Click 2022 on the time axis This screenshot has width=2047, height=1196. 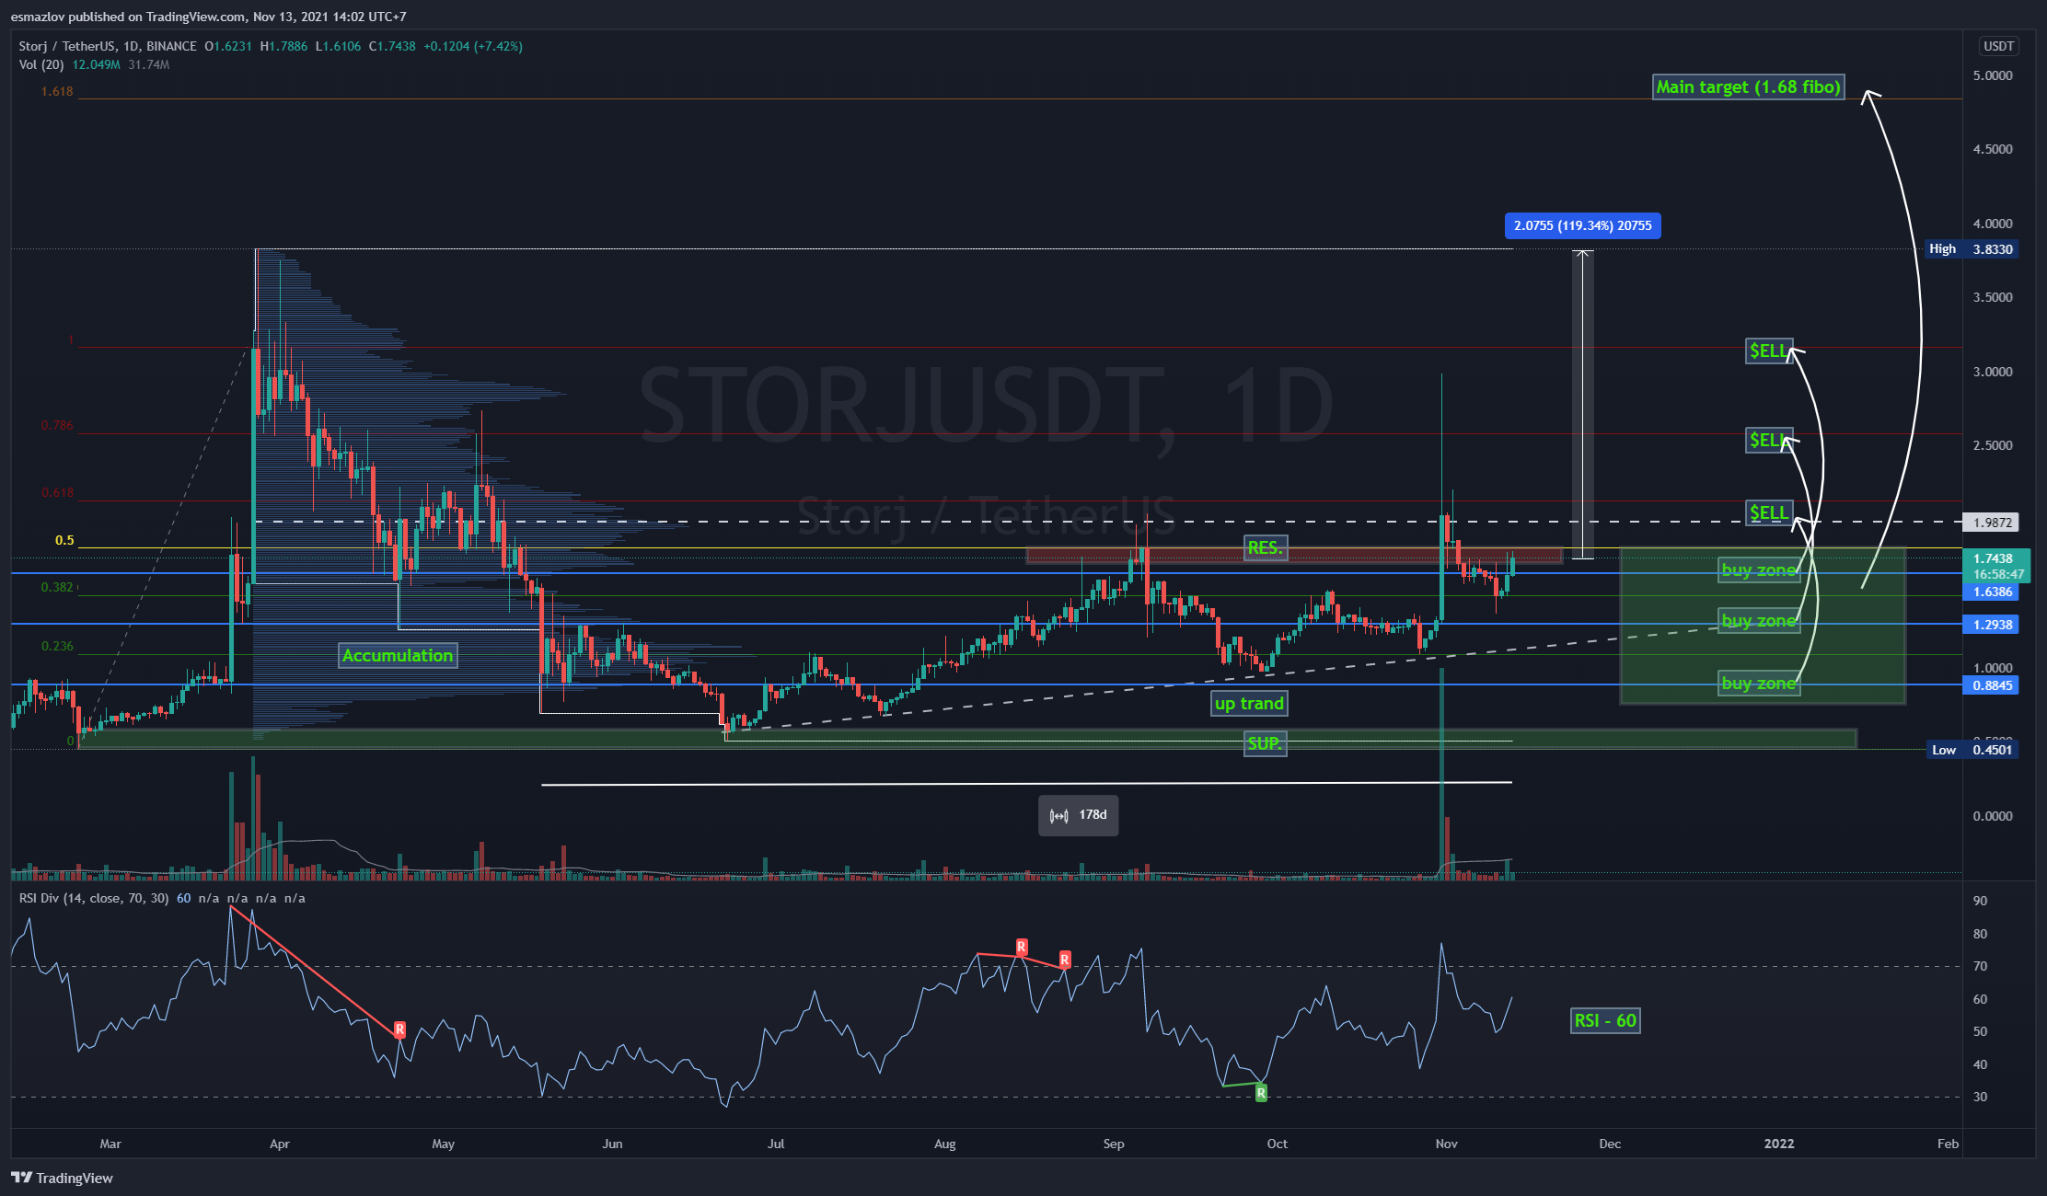tap(1778, 1144)
